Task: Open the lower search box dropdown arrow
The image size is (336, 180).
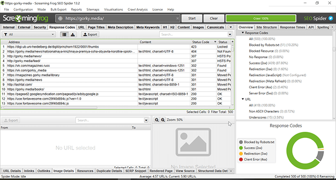Action: 146,120
